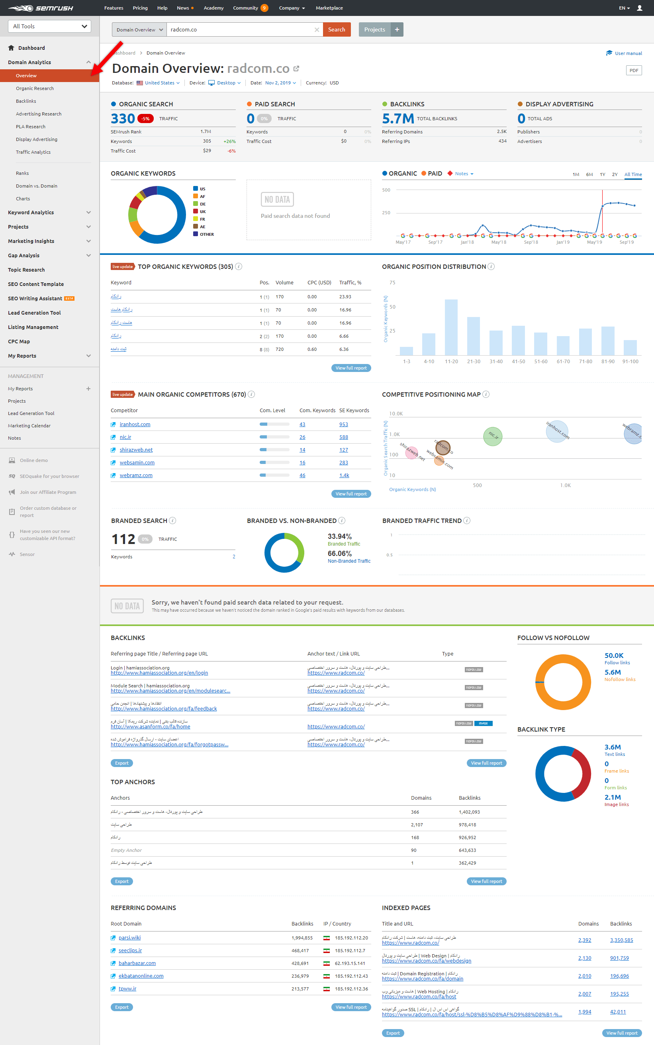Click the SEMrush logo
The width and height of the screenshot is (654, 1045).
pos(42,8)
